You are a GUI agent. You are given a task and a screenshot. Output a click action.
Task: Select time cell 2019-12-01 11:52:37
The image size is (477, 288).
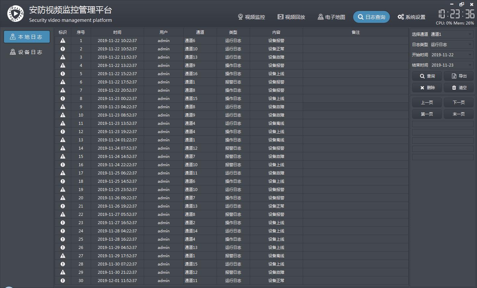117,280
